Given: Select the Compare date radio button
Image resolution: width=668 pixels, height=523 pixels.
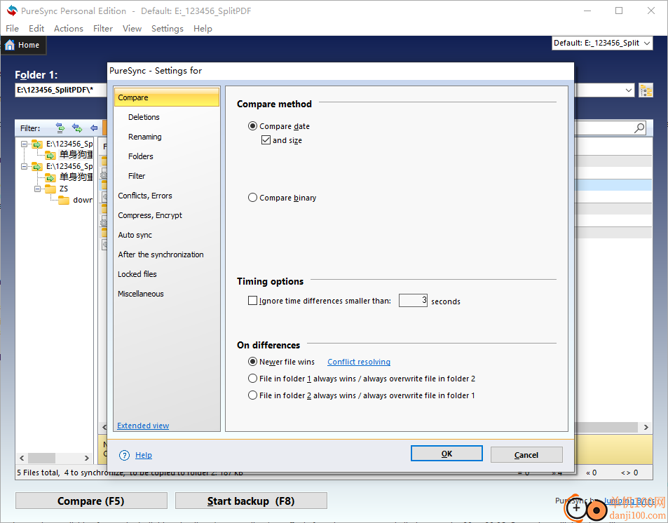Looking at the screenshot, I should point(252,126).
